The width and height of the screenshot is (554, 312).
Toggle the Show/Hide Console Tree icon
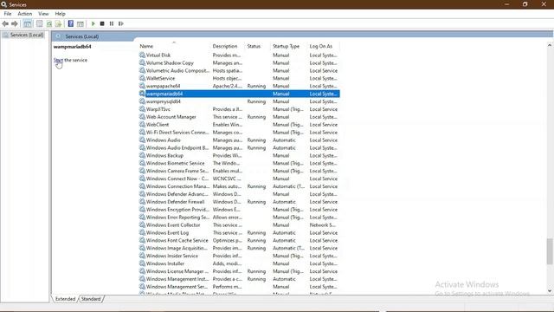(27, 23)
